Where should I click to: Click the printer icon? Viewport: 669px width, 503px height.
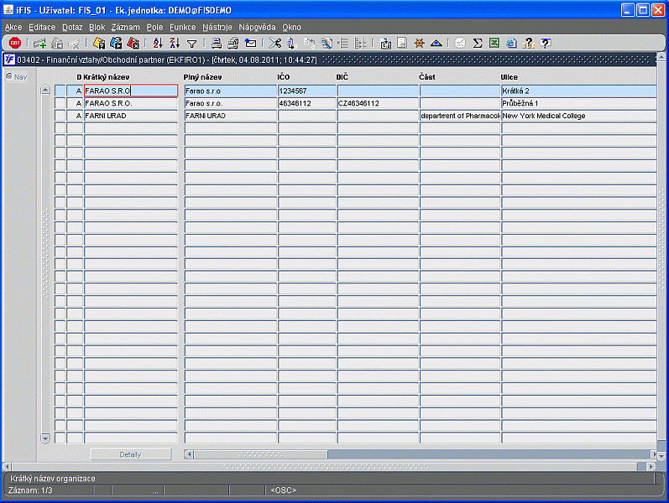(x=217, y=43)
